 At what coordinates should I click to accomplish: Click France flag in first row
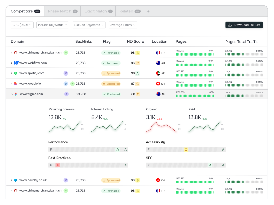tap(158, 53)
